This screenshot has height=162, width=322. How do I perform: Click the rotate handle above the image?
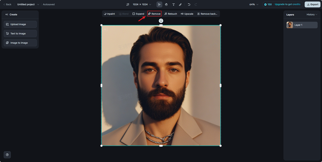pos(161,21)
